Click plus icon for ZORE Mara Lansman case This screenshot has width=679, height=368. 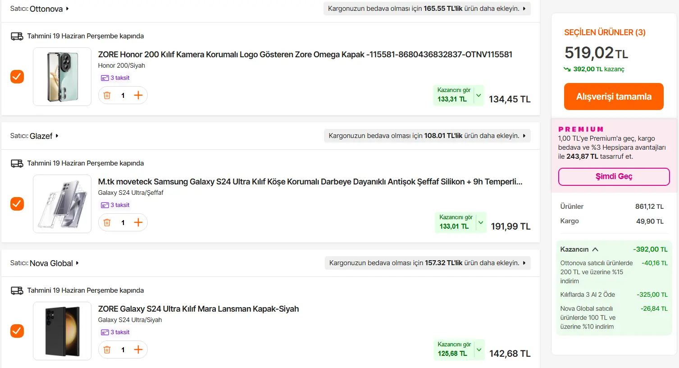[138, 350]
